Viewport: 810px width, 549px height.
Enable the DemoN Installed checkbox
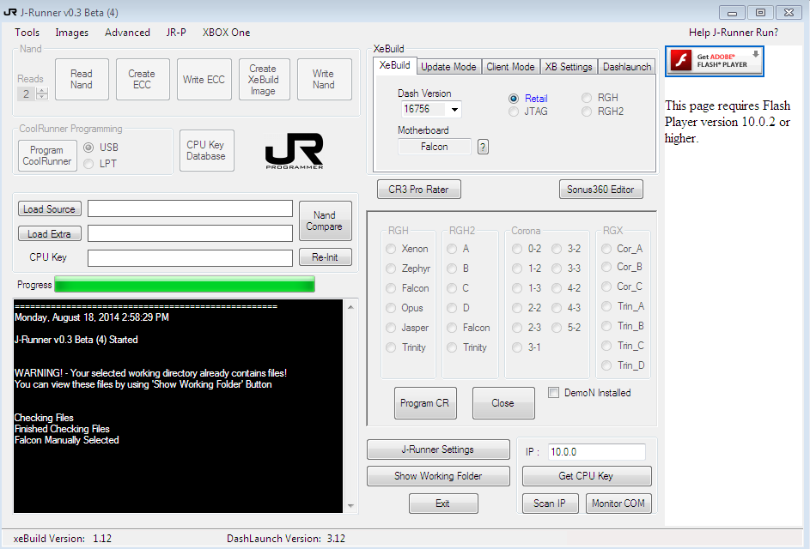(x=553, y=393)
